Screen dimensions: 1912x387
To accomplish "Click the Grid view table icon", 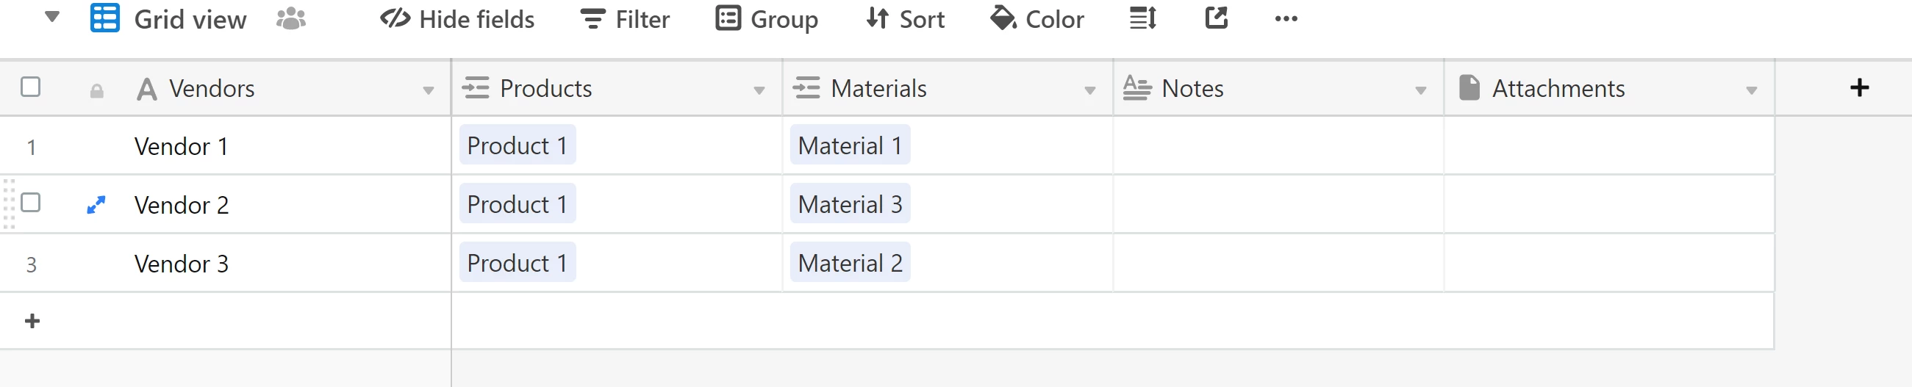I will 104,18.
